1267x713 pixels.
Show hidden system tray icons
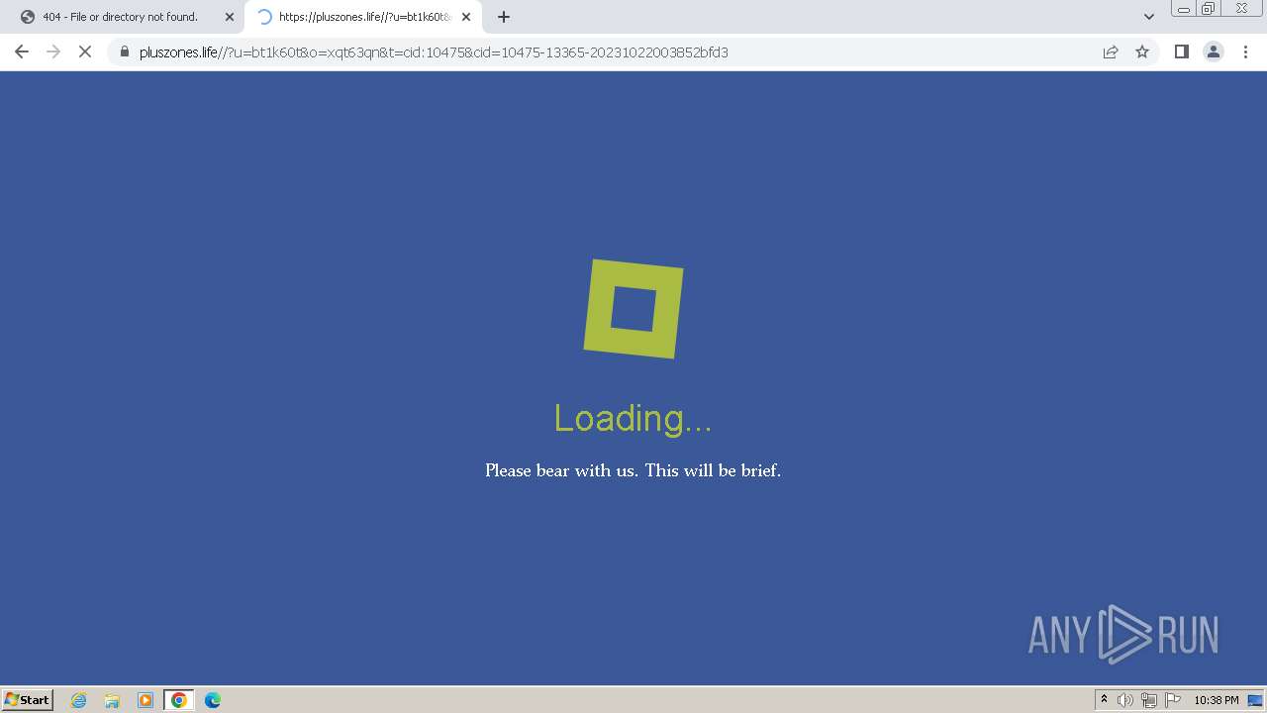point(1105,700)
